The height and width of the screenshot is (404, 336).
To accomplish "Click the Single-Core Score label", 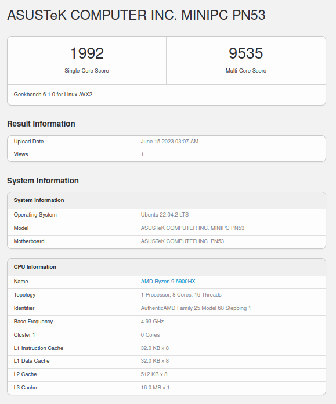I will (86, 71).
